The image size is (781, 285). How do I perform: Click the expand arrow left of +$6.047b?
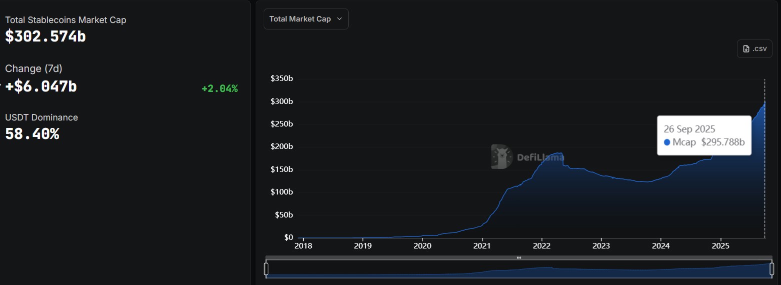click(2, 86)
